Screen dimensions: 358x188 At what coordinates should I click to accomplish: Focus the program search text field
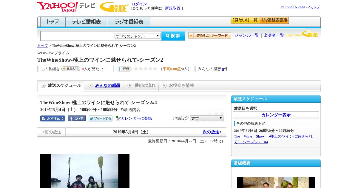(x=77, y=36)
